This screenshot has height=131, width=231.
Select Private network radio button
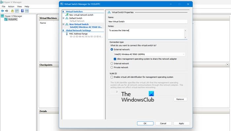[112, 67]
